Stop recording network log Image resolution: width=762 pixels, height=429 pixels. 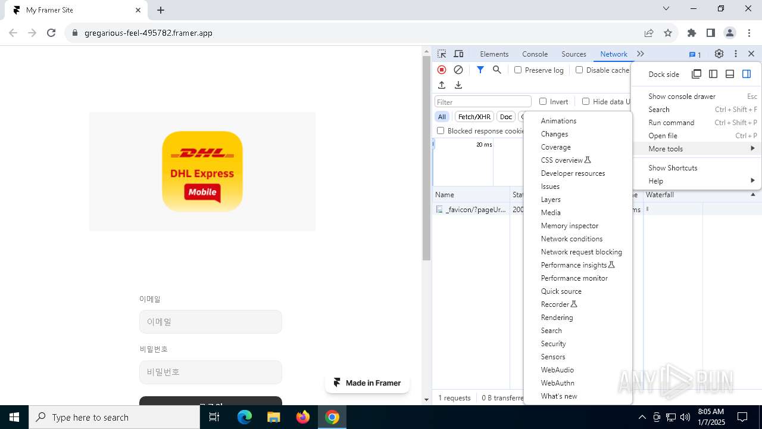442,70
